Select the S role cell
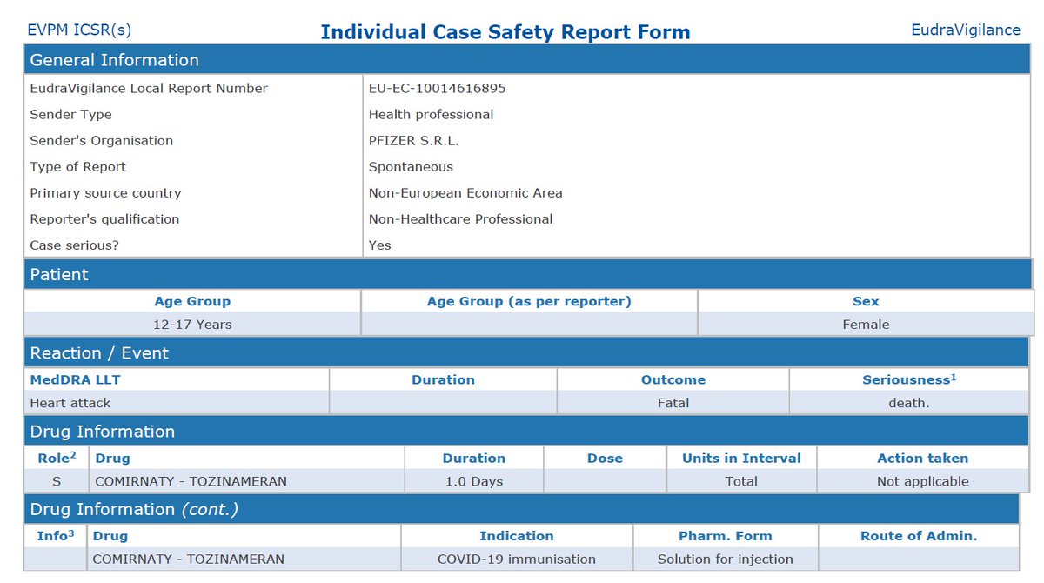 (x=57, y=480)
